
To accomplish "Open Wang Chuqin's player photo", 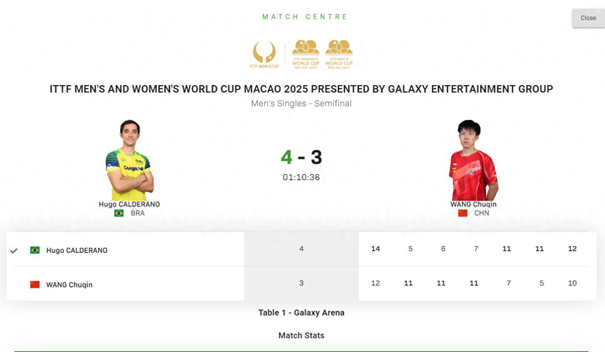I will [473, 160].
